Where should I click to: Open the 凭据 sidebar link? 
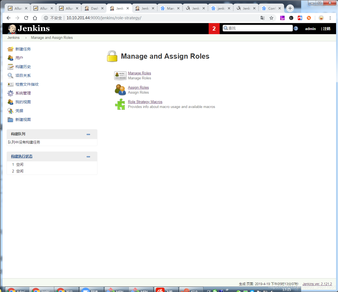pos(19,111)
